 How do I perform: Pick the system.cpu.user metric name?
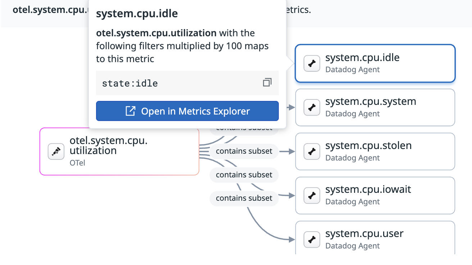[364, 234]
